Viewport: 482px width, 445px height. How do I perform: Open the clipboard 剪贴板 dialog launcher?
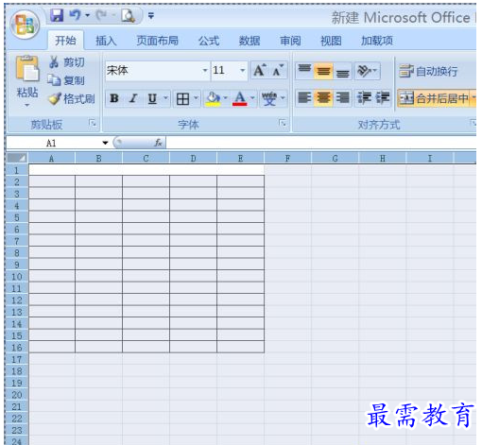93,123
